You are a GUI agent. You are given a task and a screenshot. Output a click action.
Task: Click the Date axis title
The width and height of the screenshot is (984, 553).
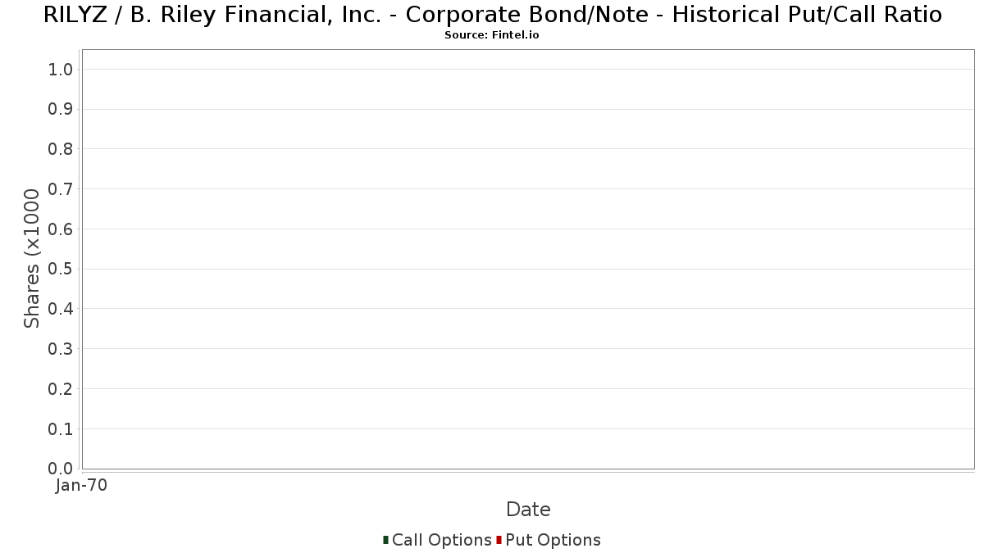tap(528, 510)
